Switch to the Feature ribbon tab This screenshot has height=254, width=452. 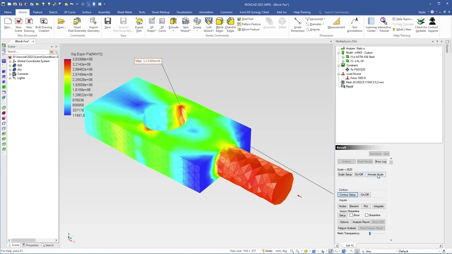(x=38, y=12)
